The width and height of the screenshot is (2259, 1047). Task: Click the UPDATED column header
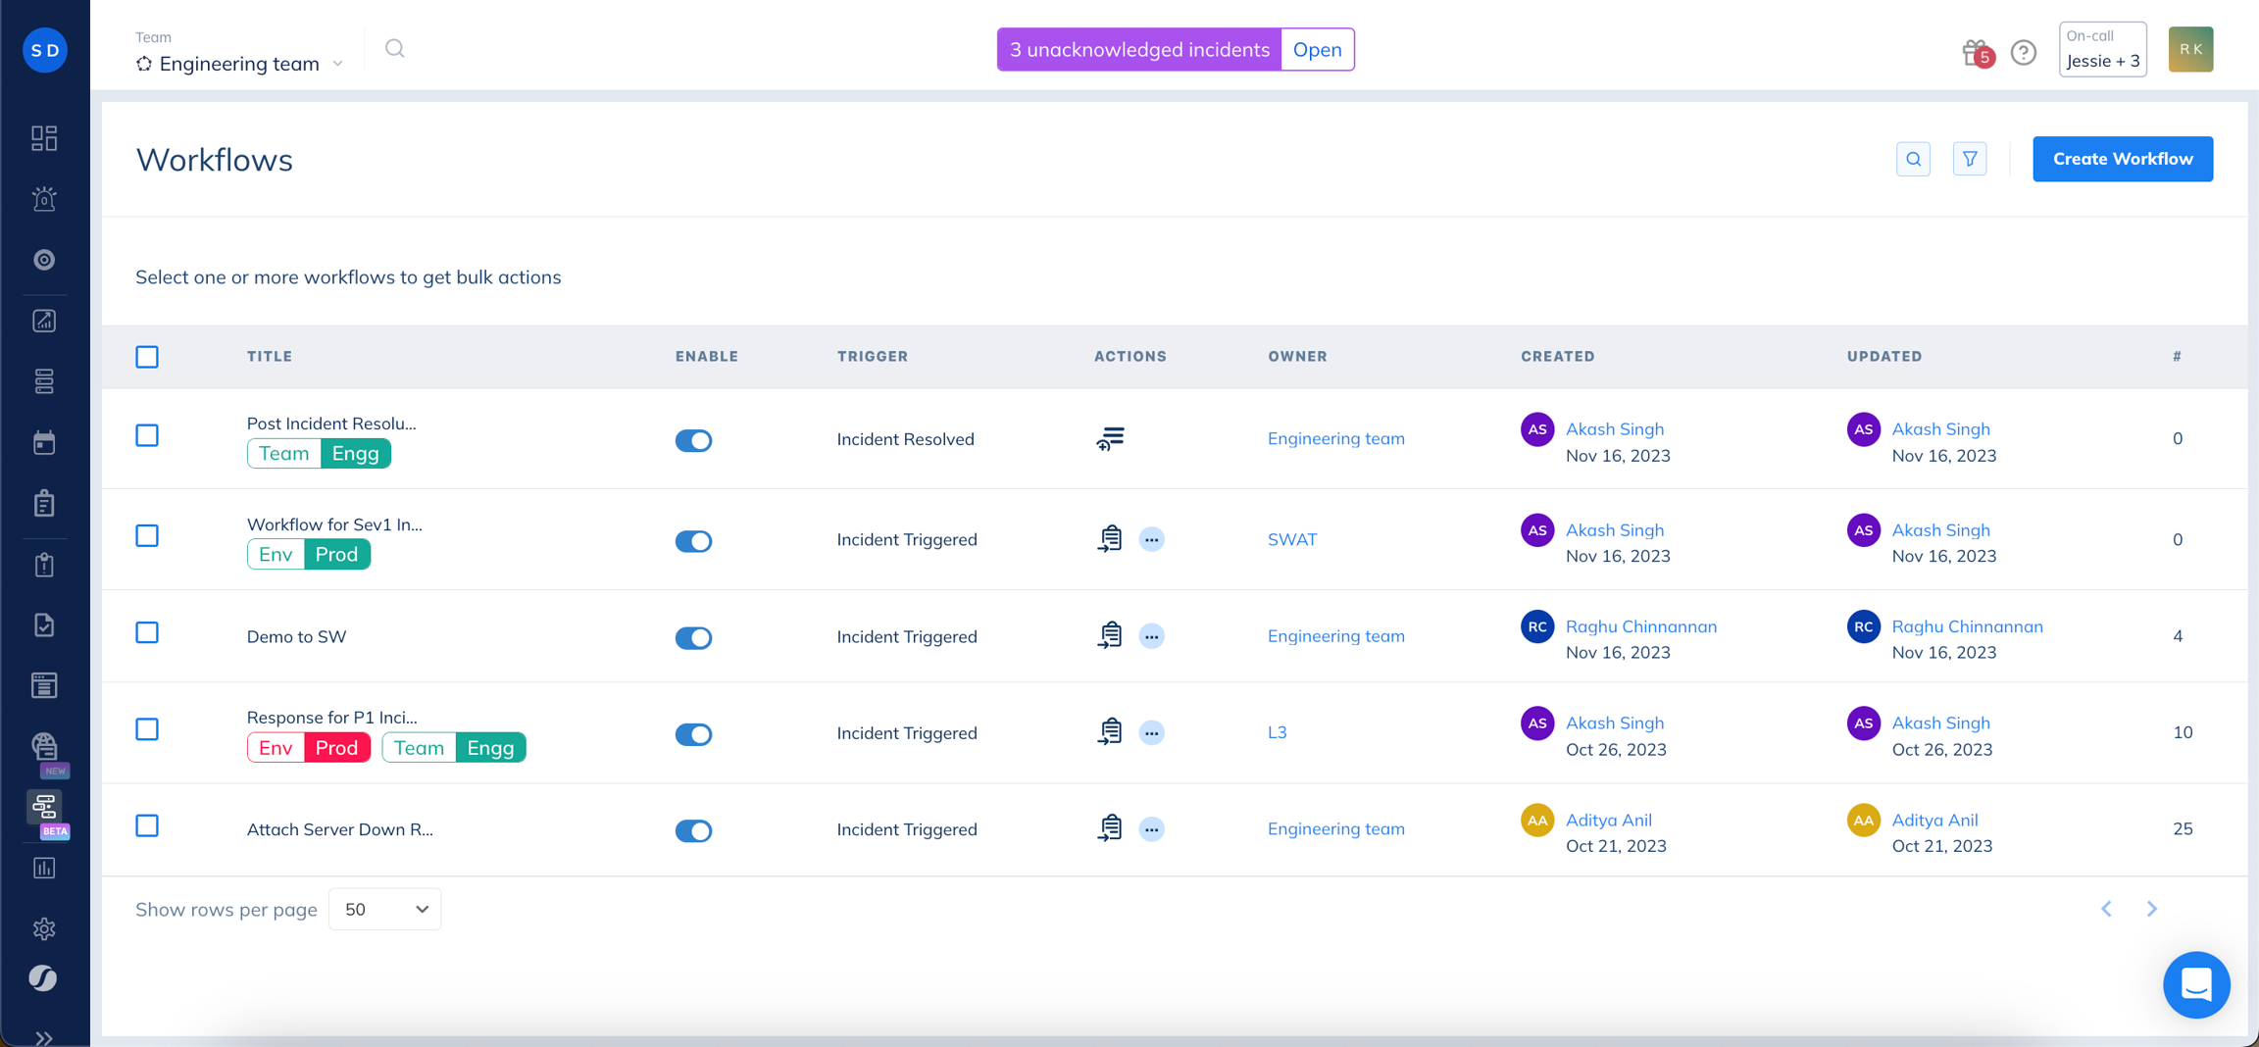1884,357
